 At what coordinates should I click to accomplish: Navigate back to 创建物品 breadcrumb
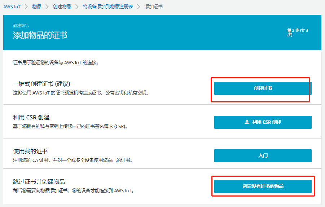[62, 7]
